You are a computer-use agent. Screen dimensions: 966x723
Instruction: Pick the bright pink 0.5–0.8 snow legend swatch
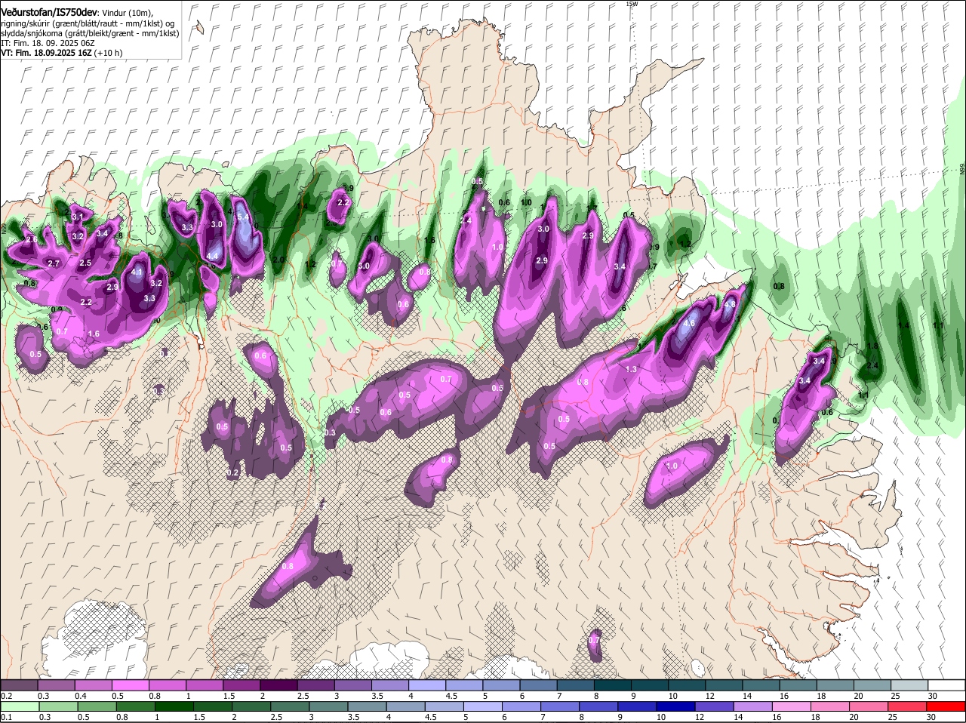pyautogui.click(x=130, y=685)
